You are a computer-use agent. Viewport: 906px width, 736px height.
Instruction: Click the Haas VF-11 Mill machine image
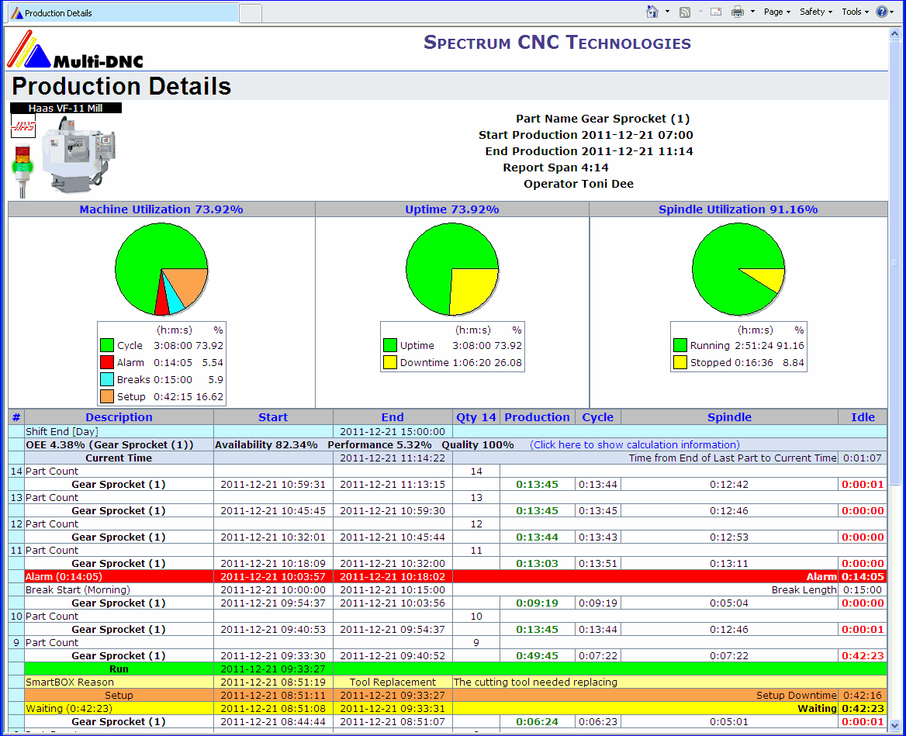coord(78,155)
